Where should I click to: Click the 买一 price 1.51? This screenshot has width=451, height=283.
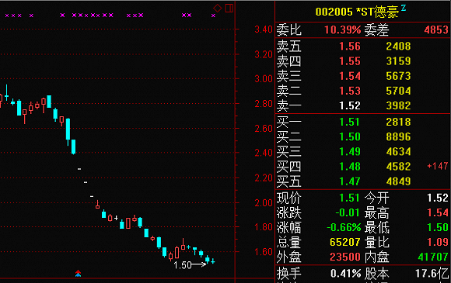pyautogui.click(x=350, y=123)
